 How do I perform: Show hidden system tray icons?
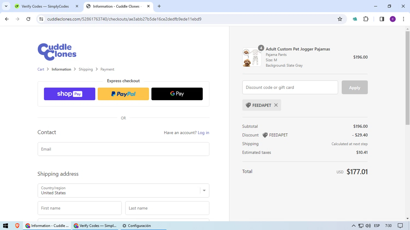(x=353, y=226)
